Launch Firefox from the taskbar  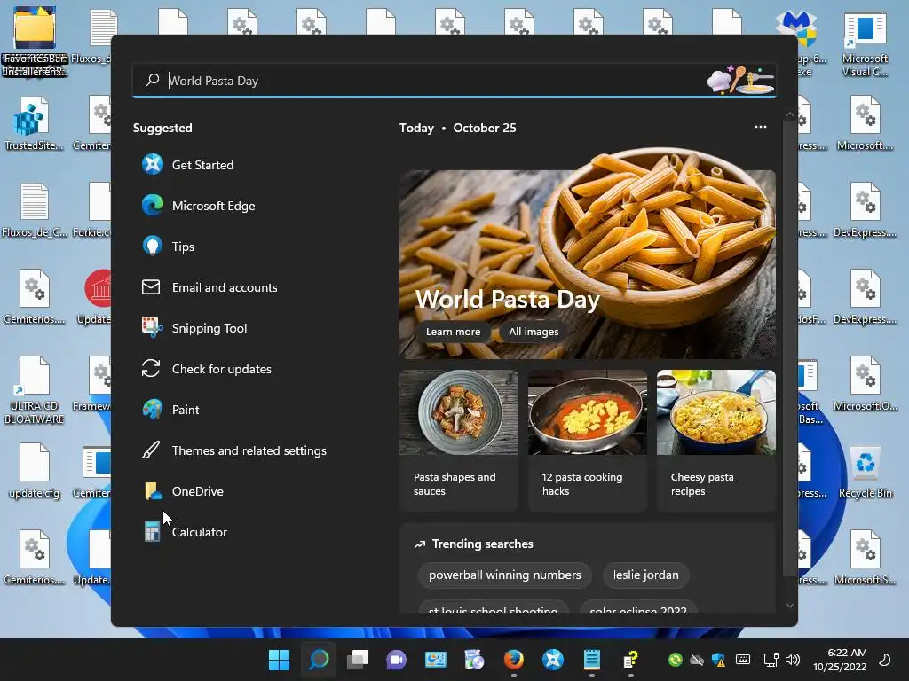[x=514, y=660]
